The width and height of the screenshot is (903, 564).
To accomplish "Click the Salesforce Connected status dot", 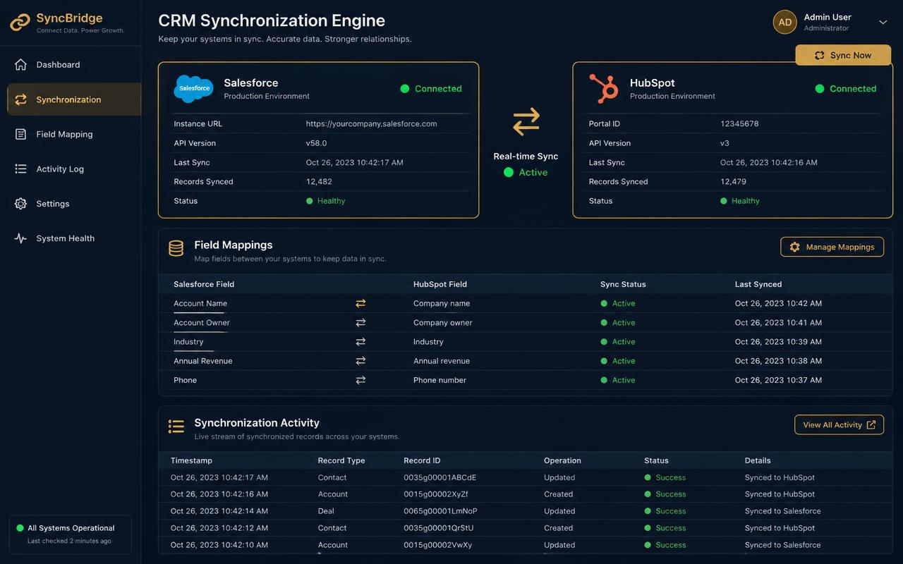I will point(405,89).
